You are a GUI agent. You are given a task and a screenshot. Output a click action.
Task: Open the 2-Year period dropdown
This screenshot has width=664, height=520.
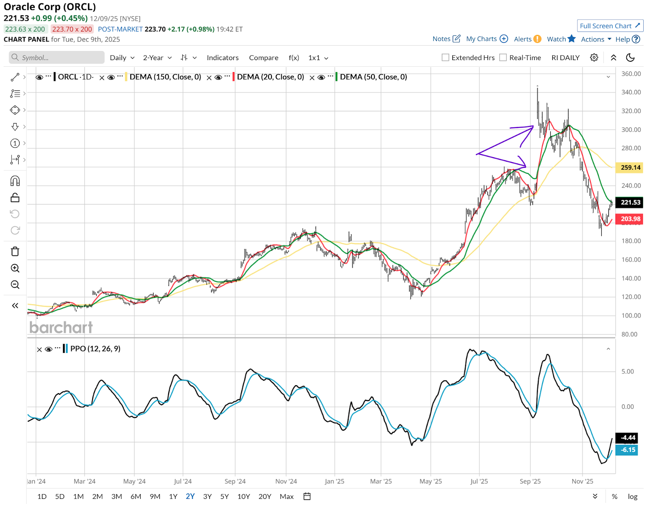(x=157, y=58)
